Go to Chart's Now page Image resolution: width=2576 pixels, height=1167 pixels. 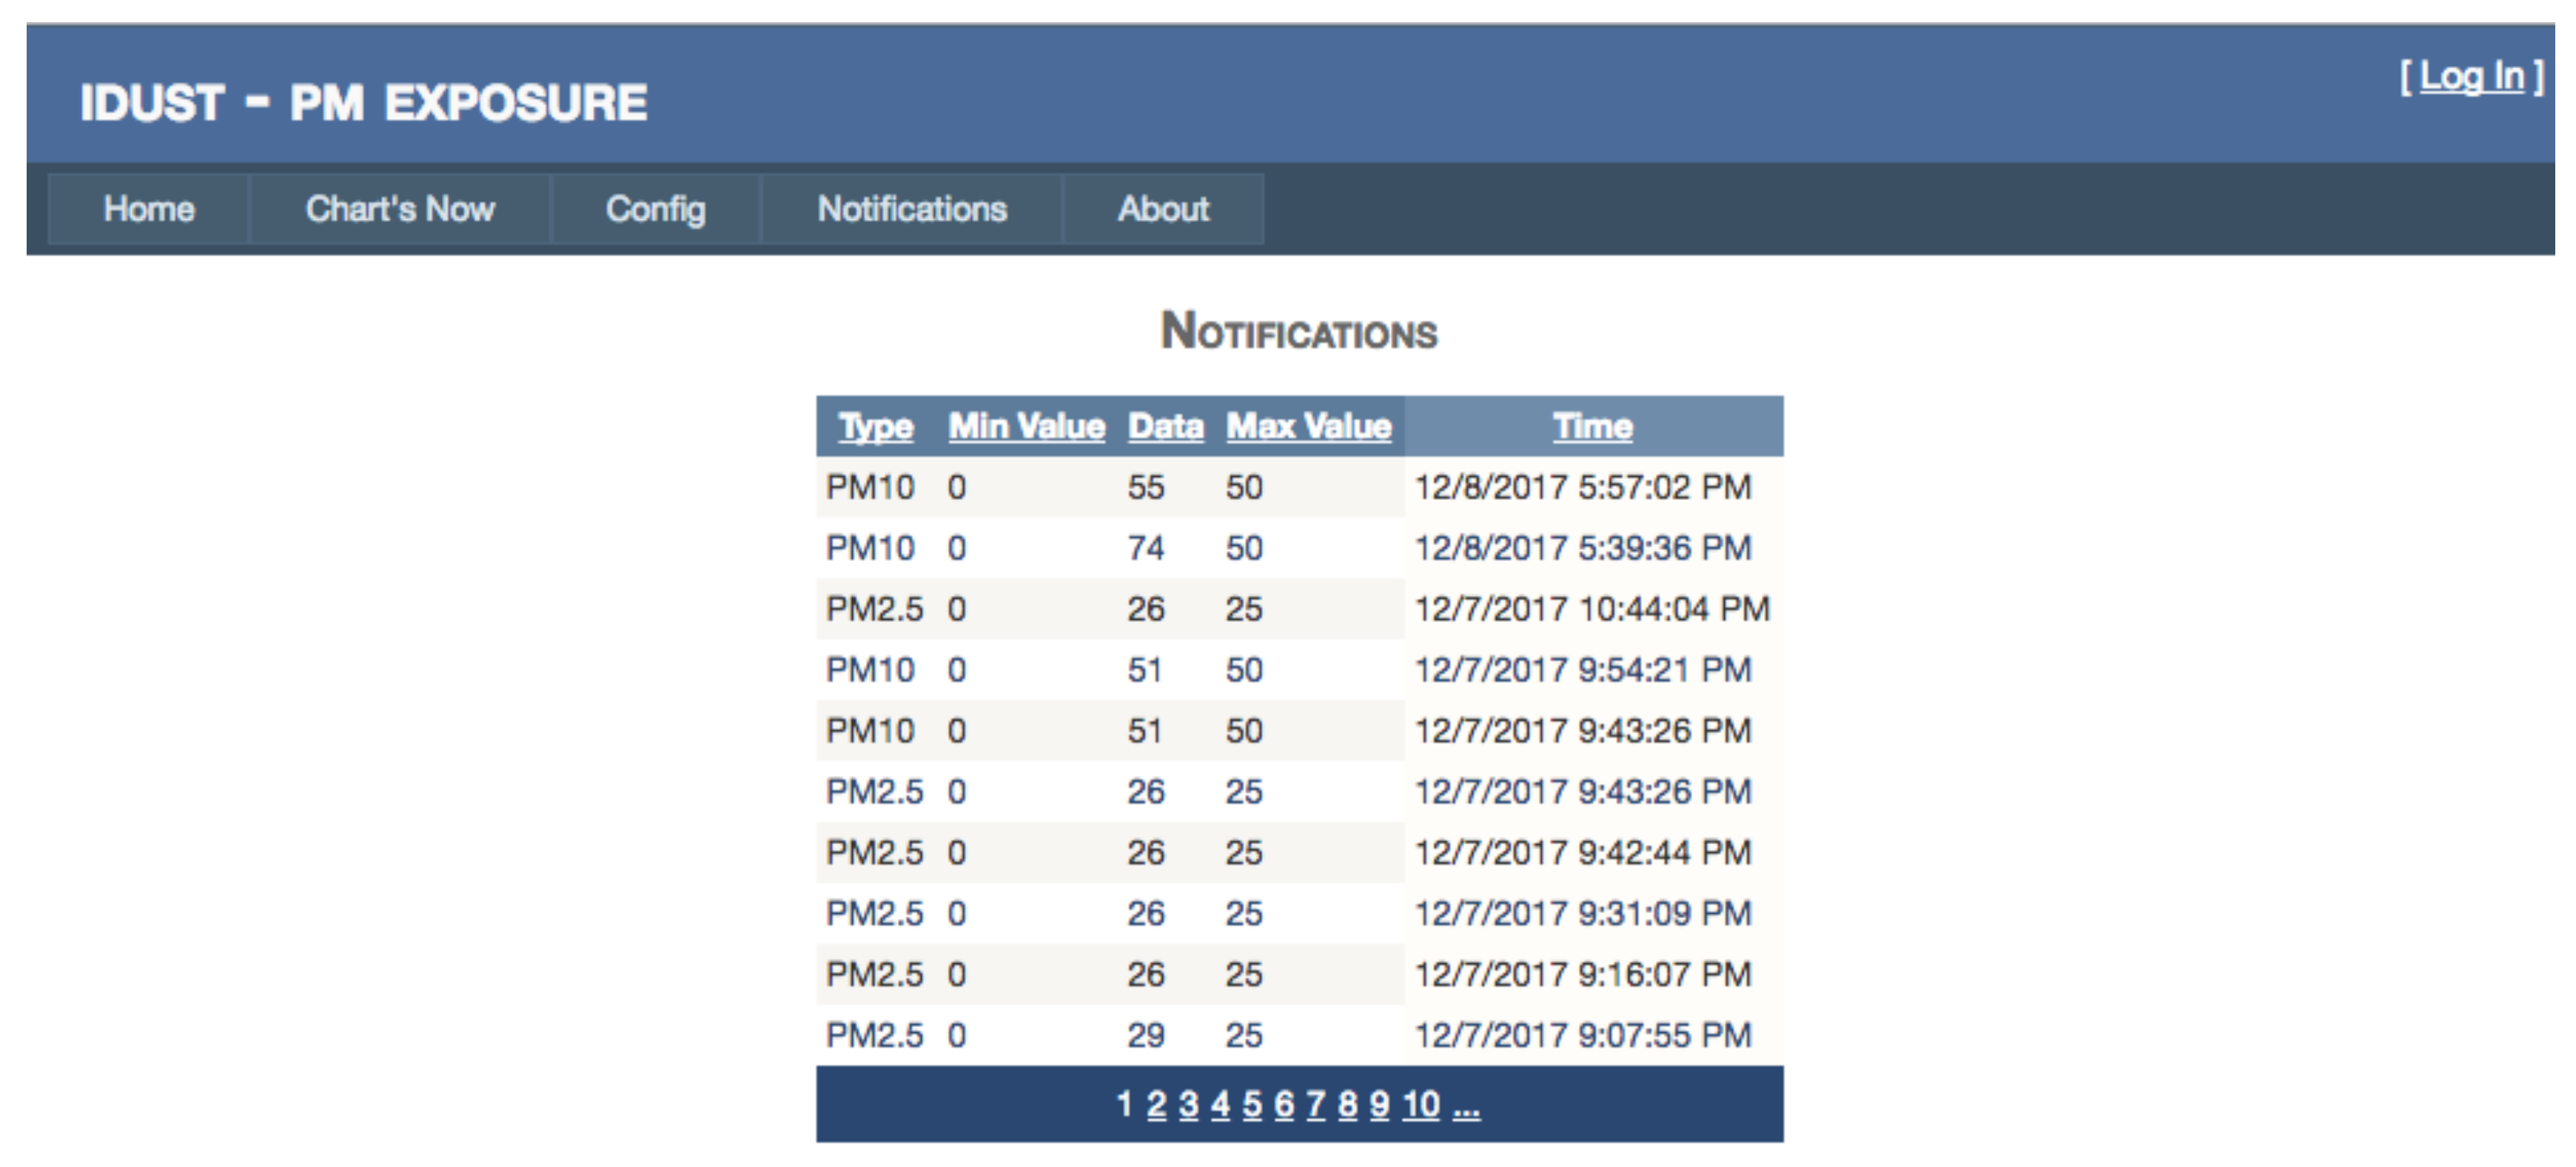tap(400, 209)
